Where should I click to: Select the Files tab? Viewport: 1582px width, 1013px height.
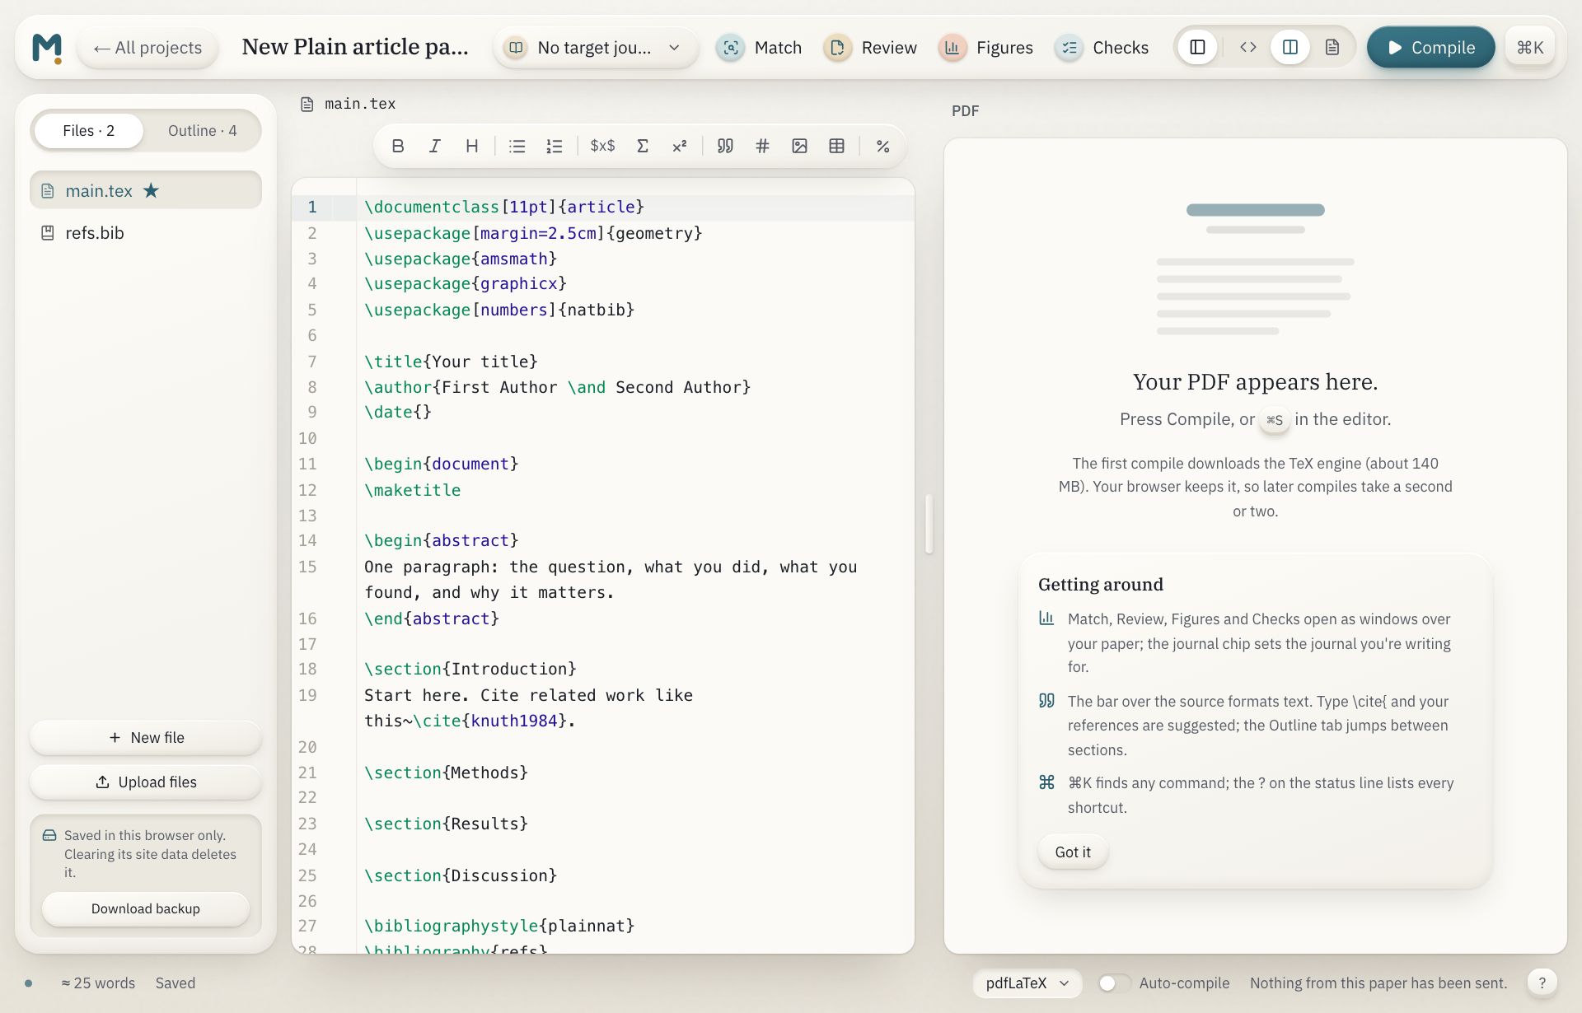coord(88,130)
